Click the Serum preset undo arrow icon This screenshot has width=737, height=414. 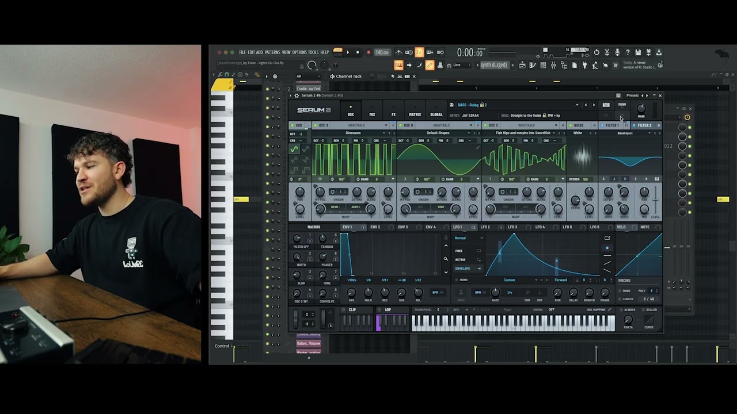click(606, 116)
